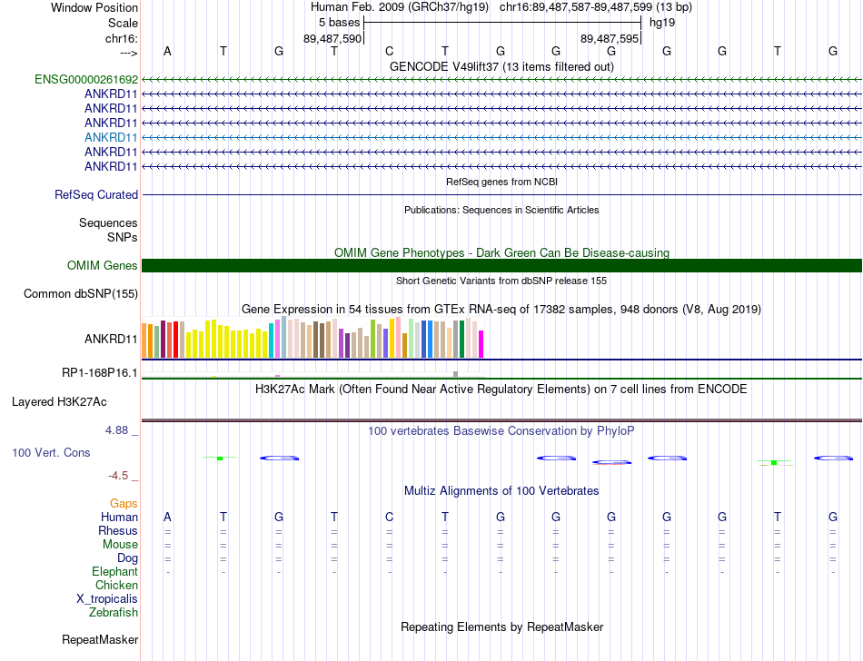Image resolution: width=863 pixels, height=661 pixels.
Task: Select the Elephant species label
Action: [115, 572]
